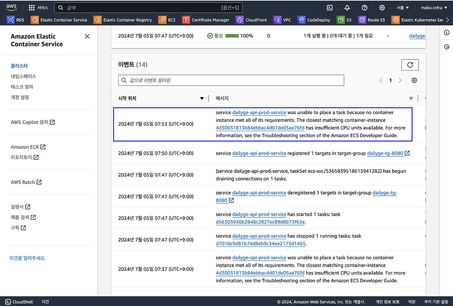Click 의견을 알려주세요 feedback link

pos(28,258)
